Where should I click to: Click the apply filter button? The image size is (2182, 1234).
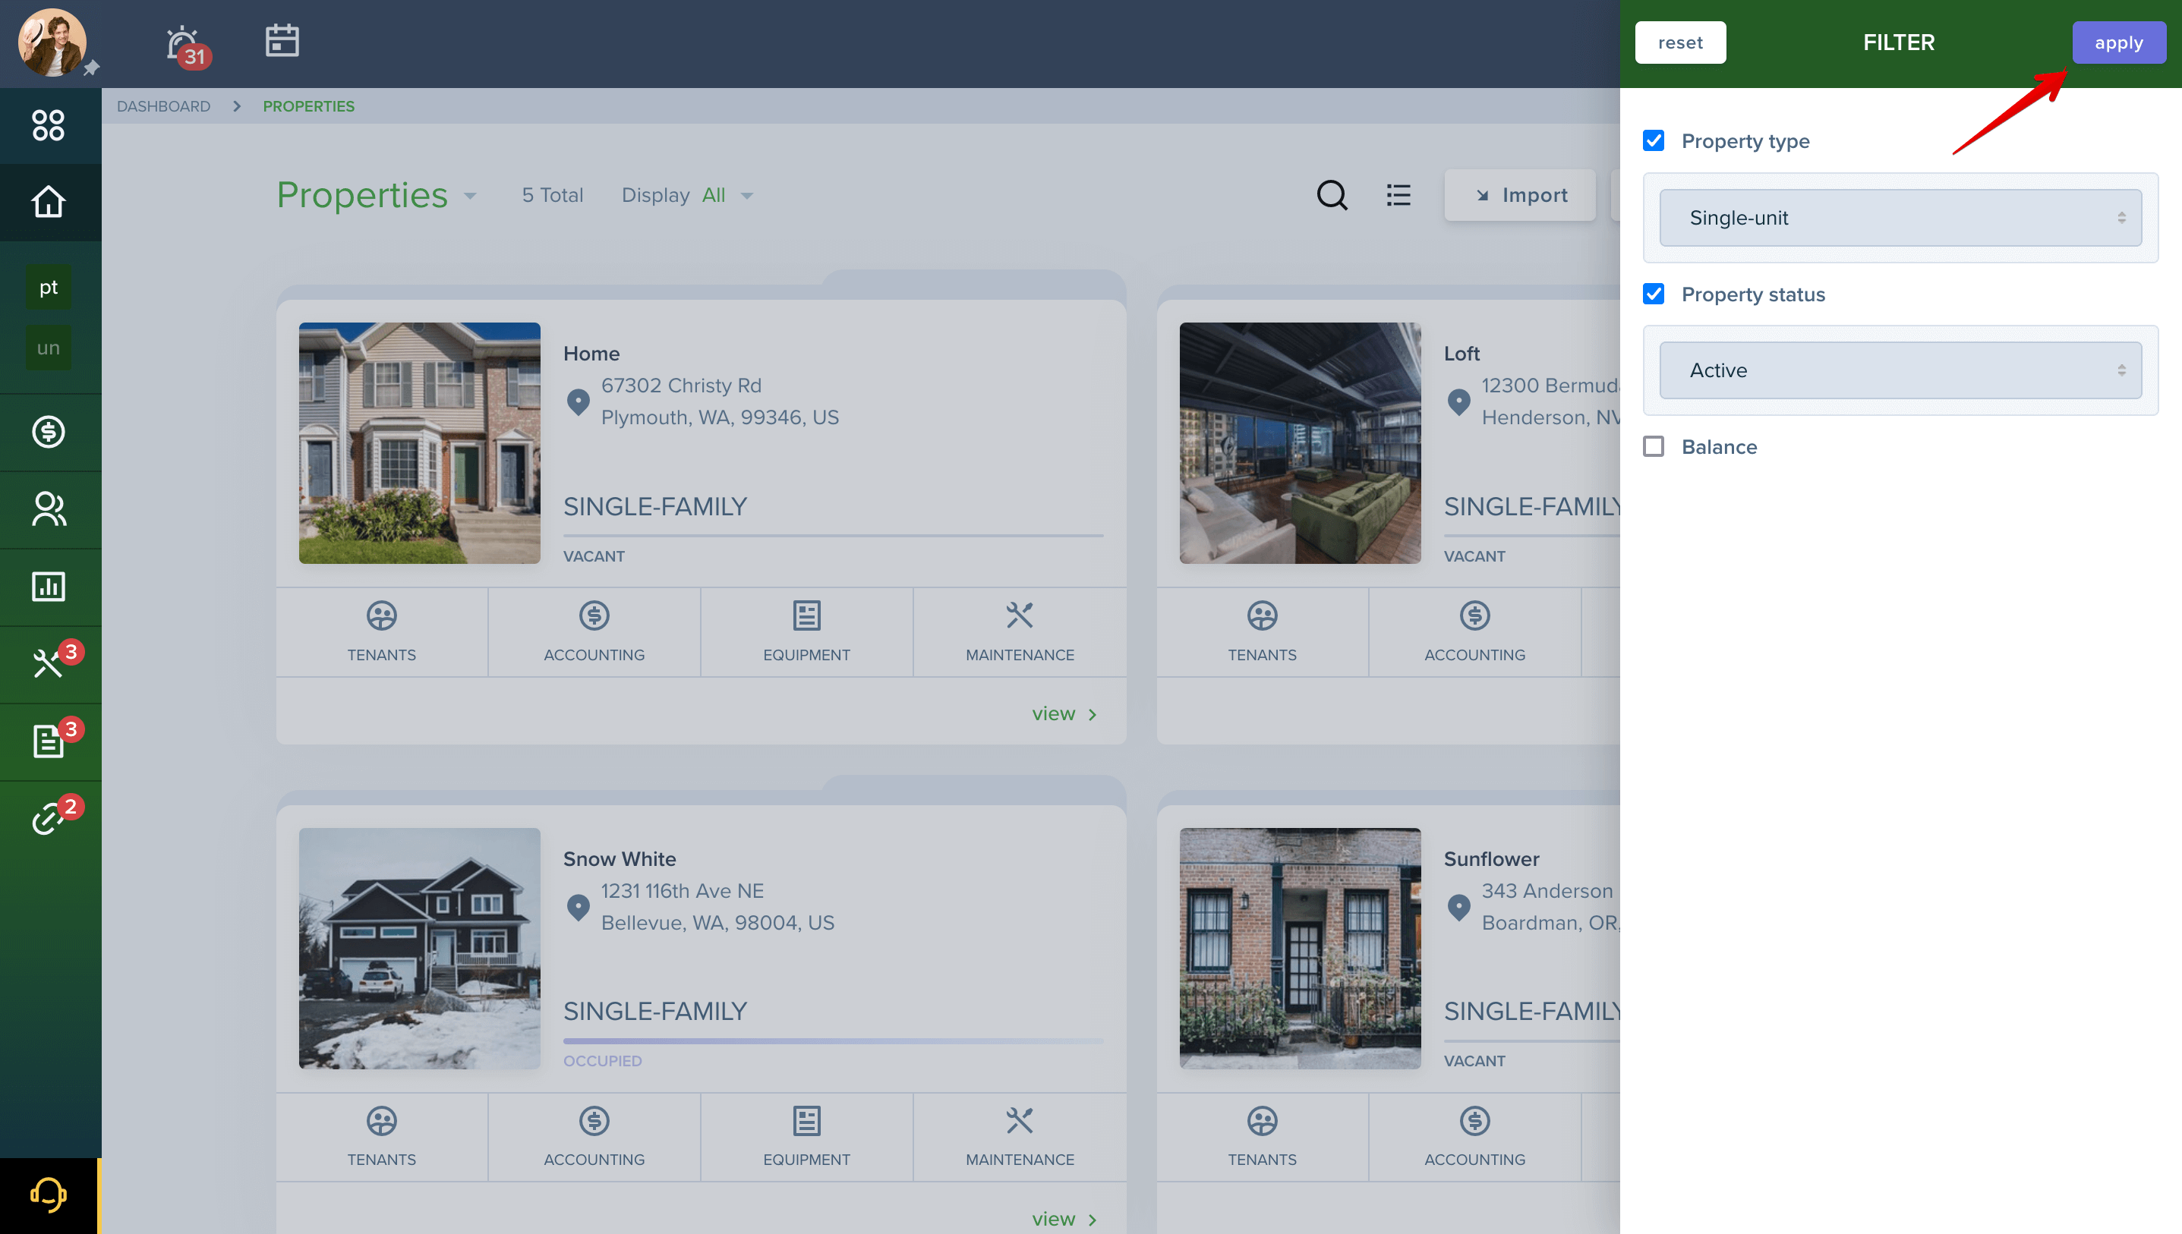click(2118, 42)
